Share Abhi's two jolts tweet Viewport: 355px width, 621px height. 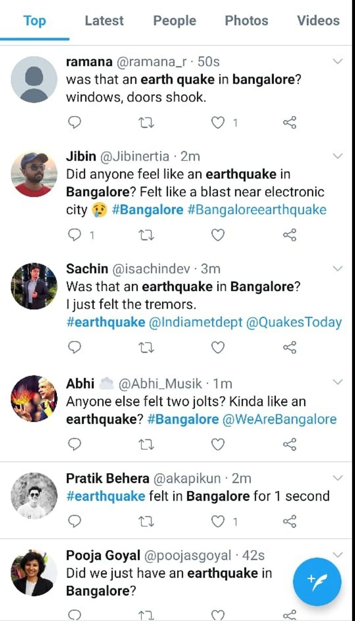[290, 444]
